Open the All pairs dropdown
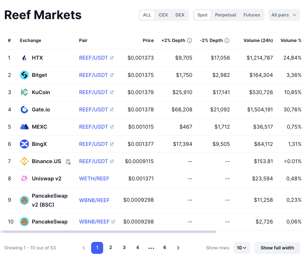Image resolution: width=305 pixels, height=264 pixels. [284, 15]
